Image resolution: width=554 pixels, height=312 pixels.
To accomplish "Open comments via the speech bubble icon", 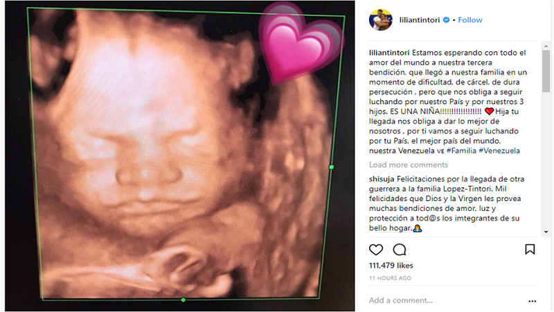I will (400, 250).
